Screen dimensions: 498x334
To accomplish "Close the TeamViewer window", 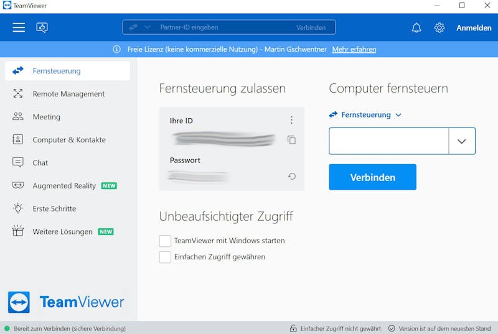I will pos(487,6).
